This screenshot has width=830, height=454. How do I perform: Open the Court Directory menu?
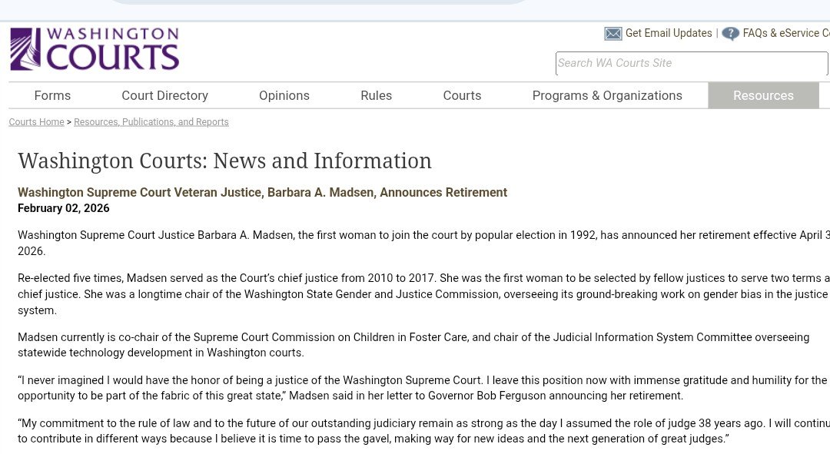point(164,96)
